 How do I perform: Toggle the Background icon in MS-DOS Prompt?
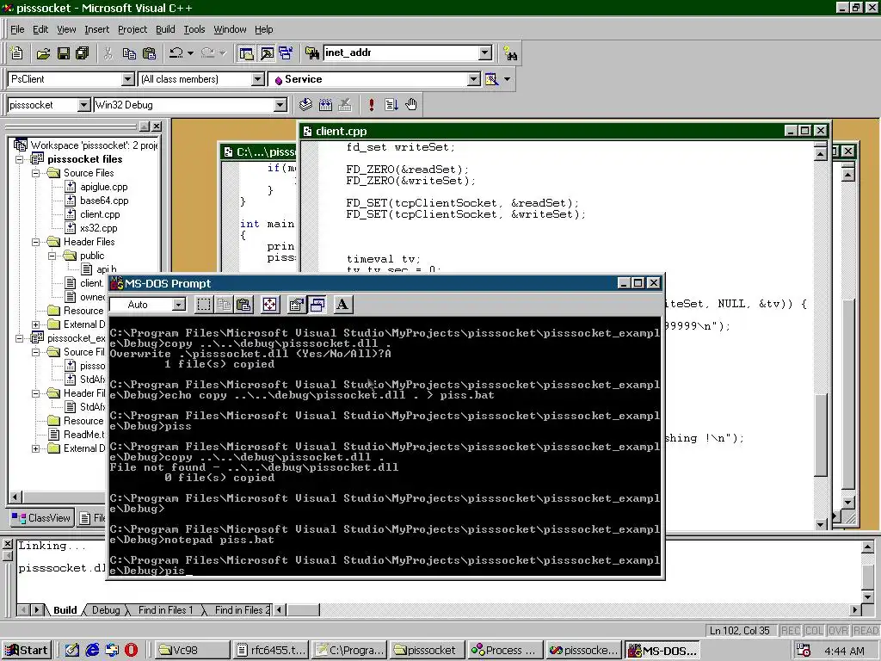pos(317,305)
